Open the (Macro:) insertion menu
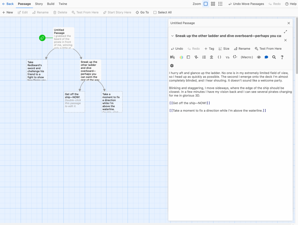The height and width of the screenshot is (225, 298). point(247,57)
